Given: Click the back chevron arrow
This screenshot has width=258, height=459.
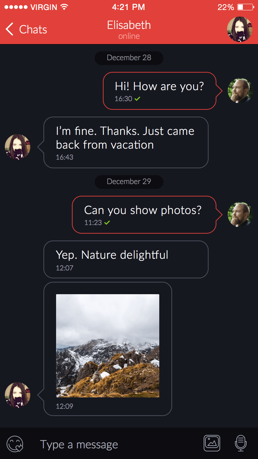Looking at the screenshot, I should (x=10, y=30).
